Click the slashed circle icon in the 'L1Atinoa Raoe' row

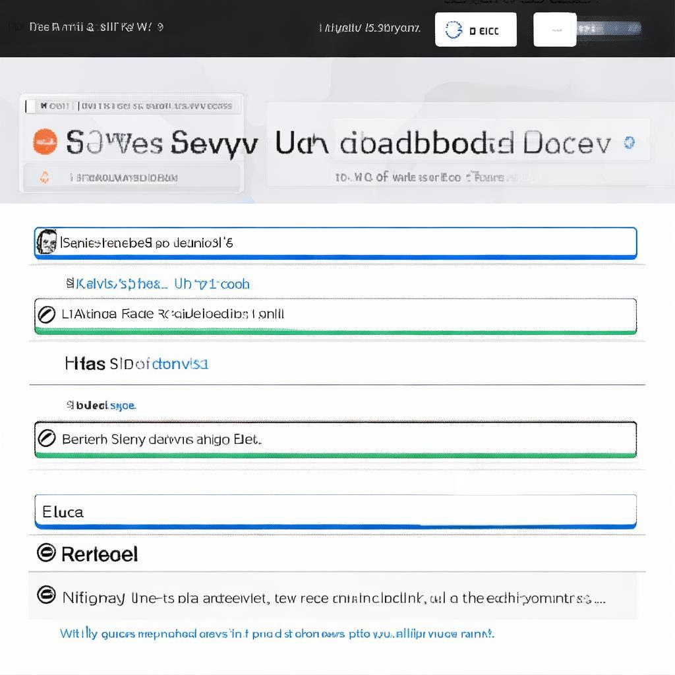47,314
